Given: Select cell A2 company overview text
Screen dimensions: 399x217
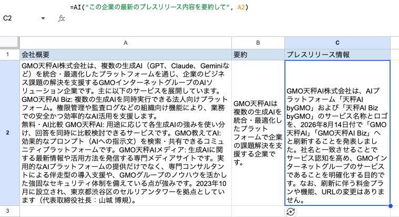Looking at the screenshot, I should (126, 133).
